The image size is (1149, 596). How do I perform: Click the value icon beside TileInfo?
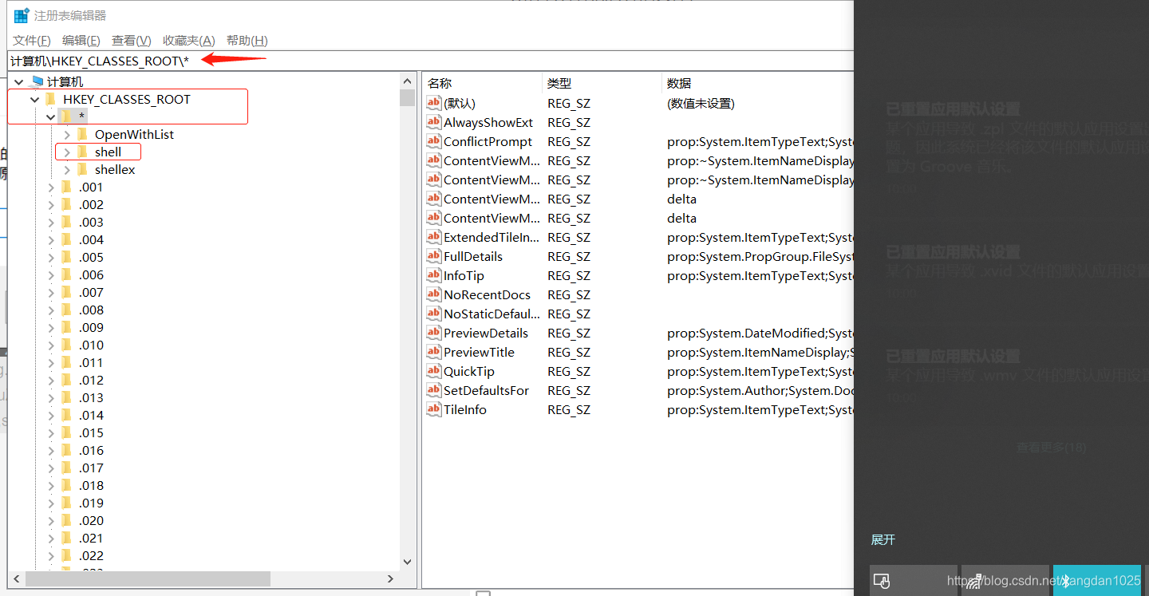click(433, 409)
